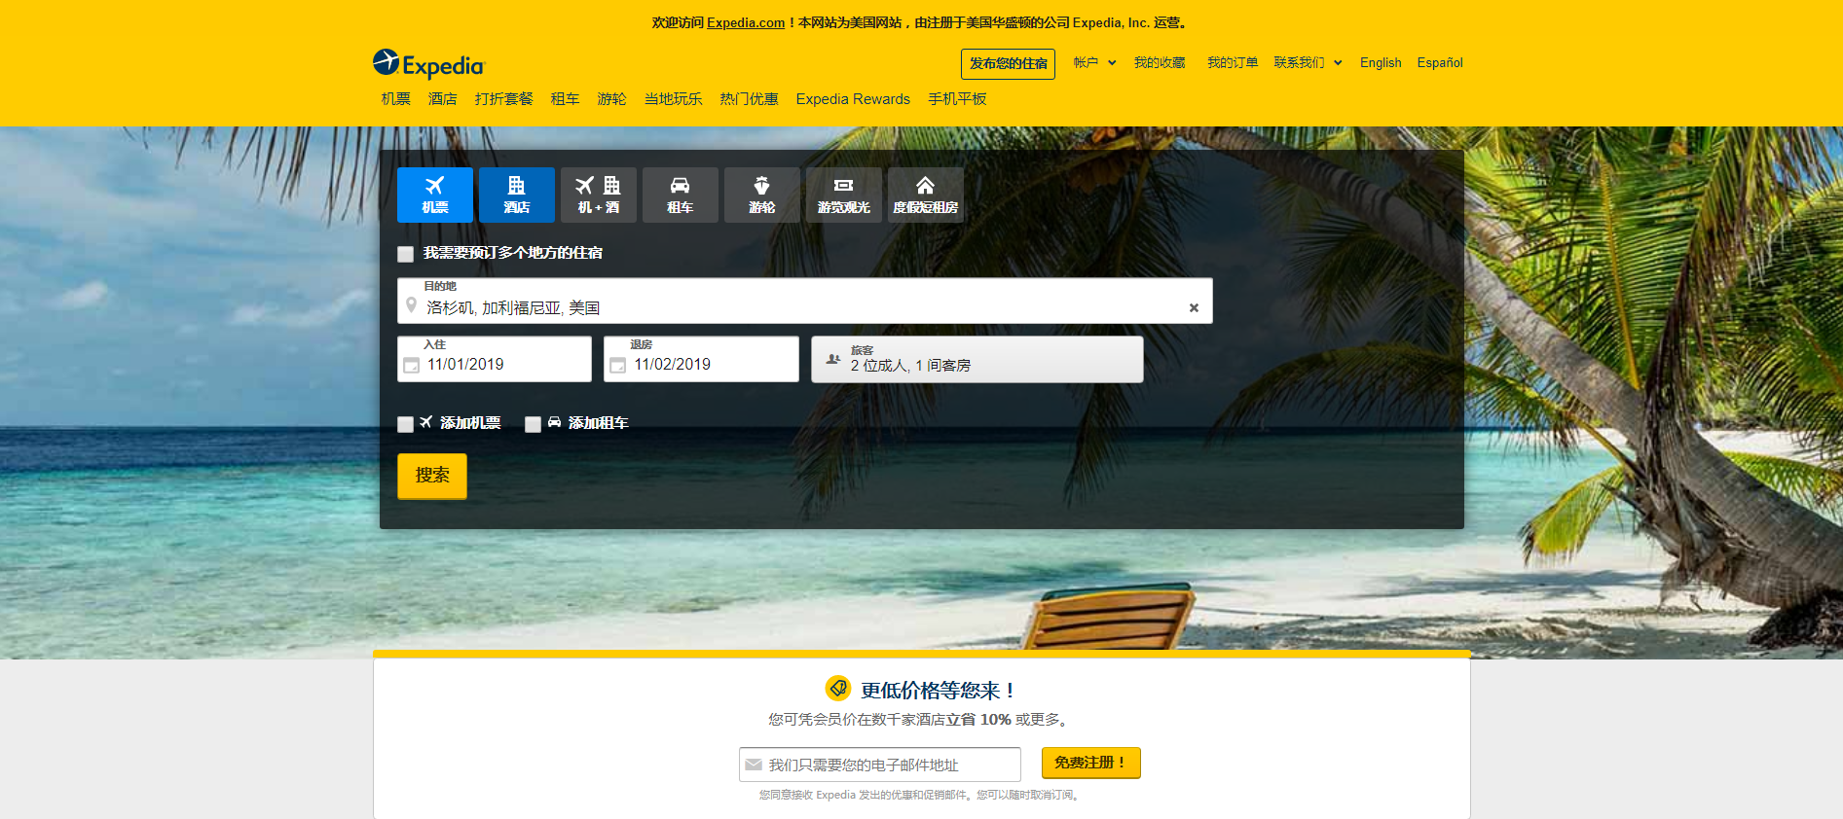
Task: Click the Expedia logo
Action: pos(428,63)
